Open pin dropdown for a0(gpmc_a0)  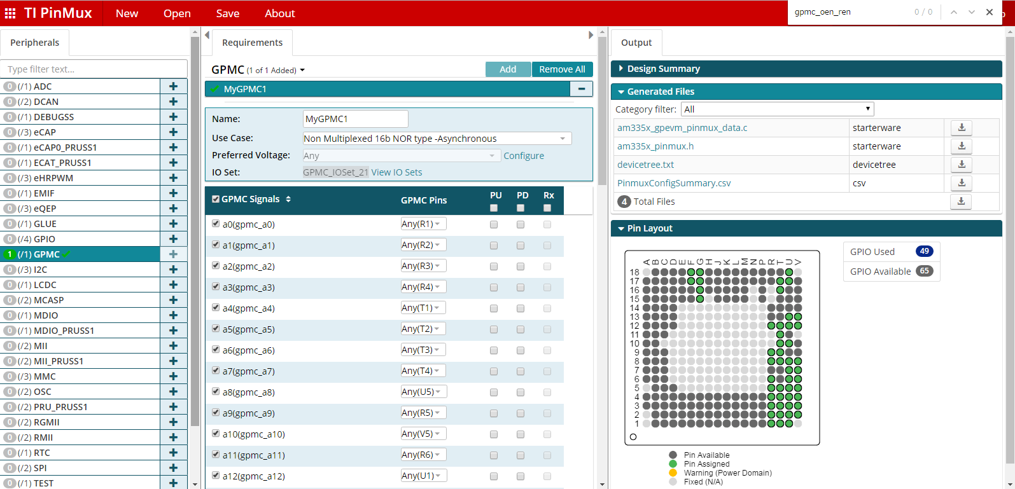[x=423, y=224]
